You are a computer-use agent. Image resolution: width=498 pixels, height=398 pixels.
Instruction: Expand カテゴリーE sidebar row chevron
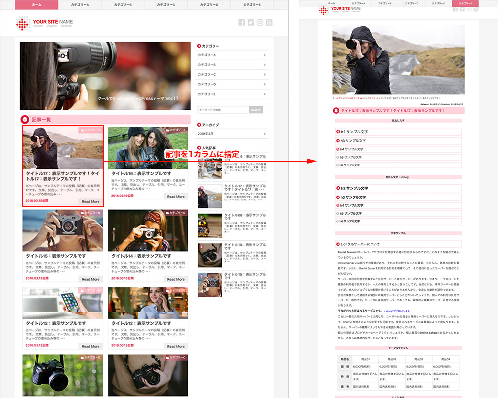[x=265, y=94]
